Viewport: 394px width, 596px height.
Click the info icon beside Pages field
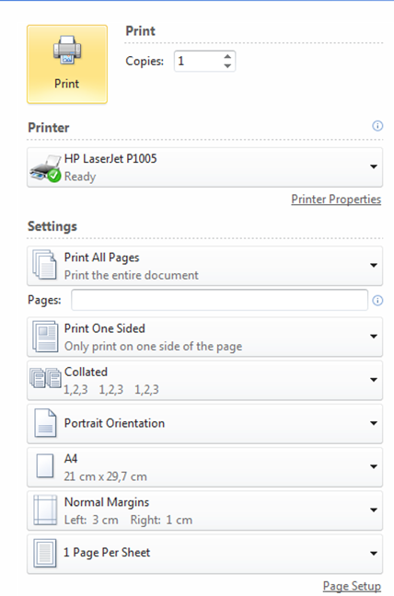(377, 301)
